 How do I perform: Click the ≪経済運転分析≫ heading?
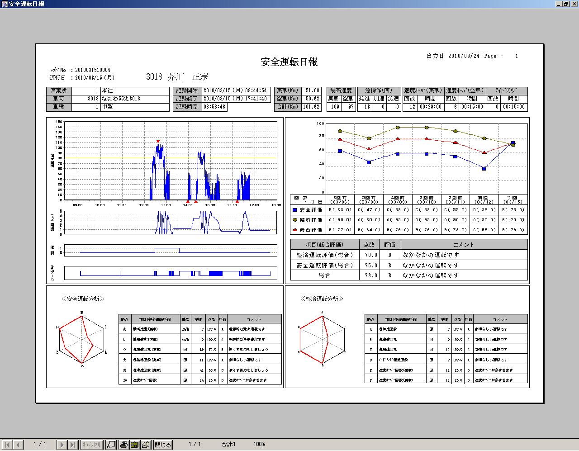pyautogui.click(x=322, y=299)
